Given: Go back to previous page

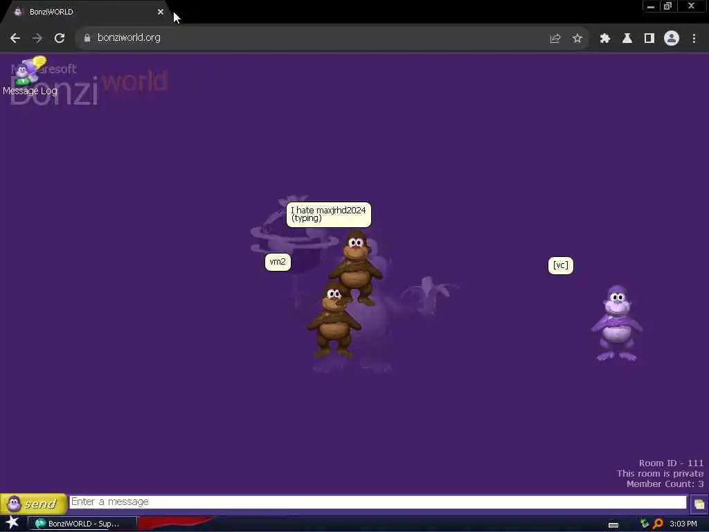Looking at the screenshot, I should (15, 38).
